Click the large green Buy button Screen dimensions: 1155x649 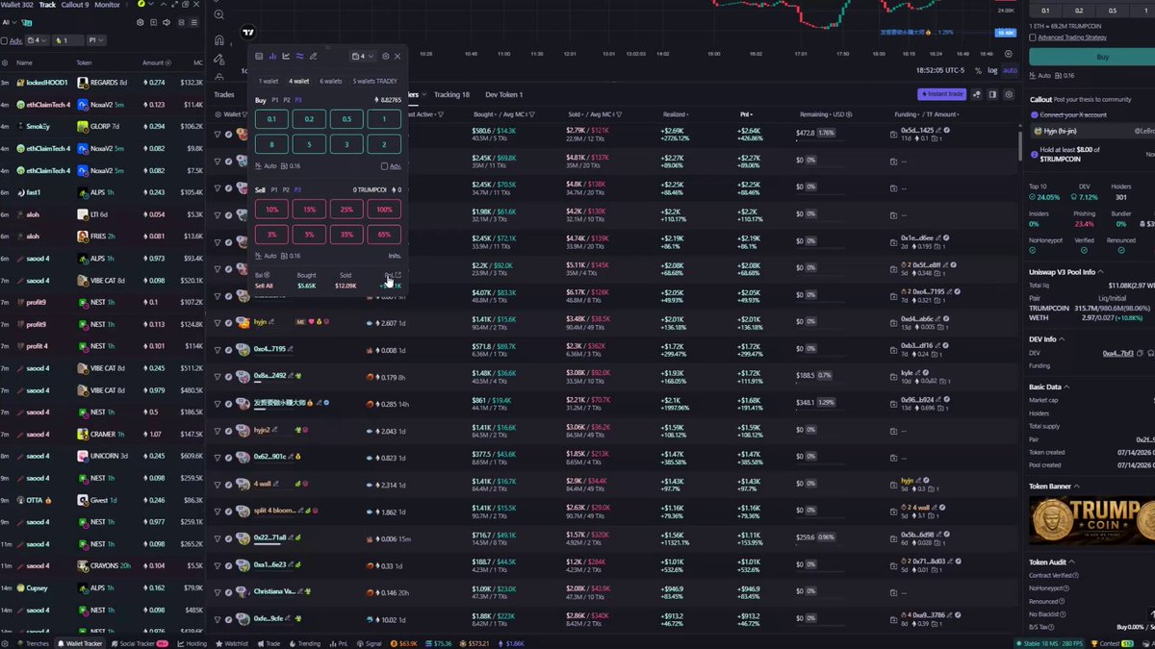tap(1104, 57)
